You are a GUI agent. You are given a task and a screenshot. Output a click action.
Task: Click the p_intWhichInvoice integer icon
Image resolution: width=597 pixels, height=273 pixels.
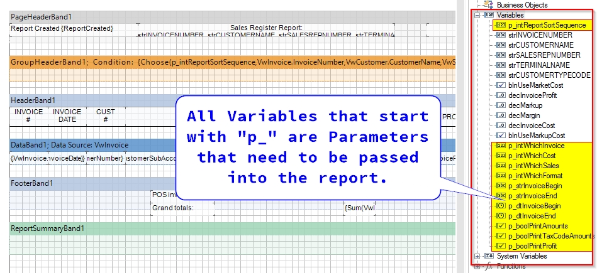pos(501,146)
